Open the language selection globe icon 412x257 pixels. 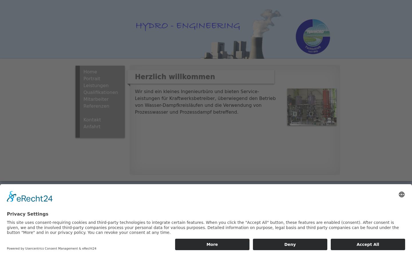coord(402,194)
